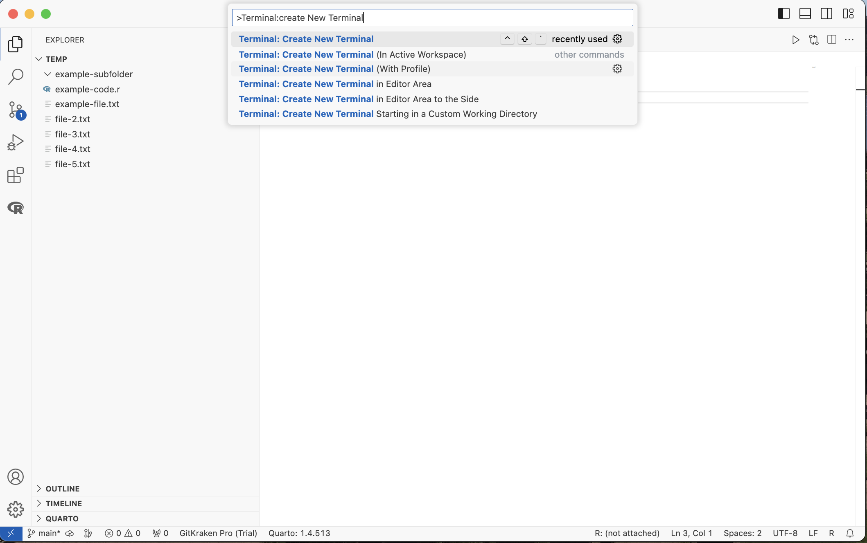Click the main* git branch indicator
867x543 pixels.
44,533
